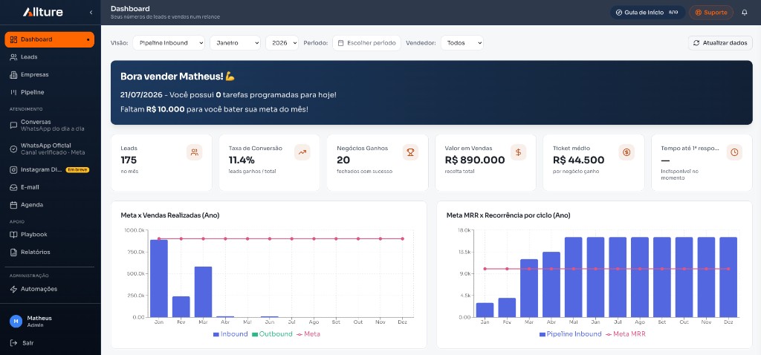Click the Pipeline columns icon
761x355 pixels.
click(x=13, y=92)
